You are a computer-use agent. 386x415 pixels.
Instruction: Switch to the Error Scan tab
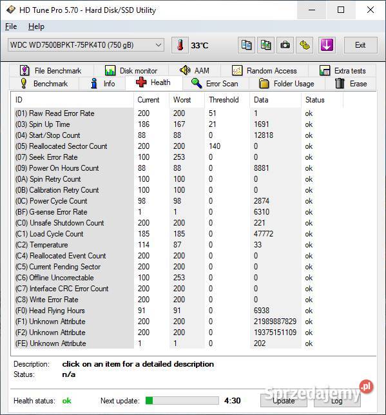click(215, 84)
